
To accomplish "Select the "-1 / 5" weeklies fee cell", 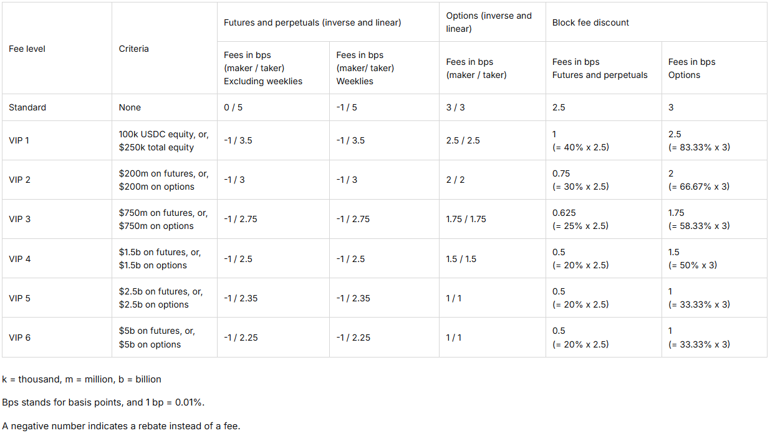I will (347, 107).
